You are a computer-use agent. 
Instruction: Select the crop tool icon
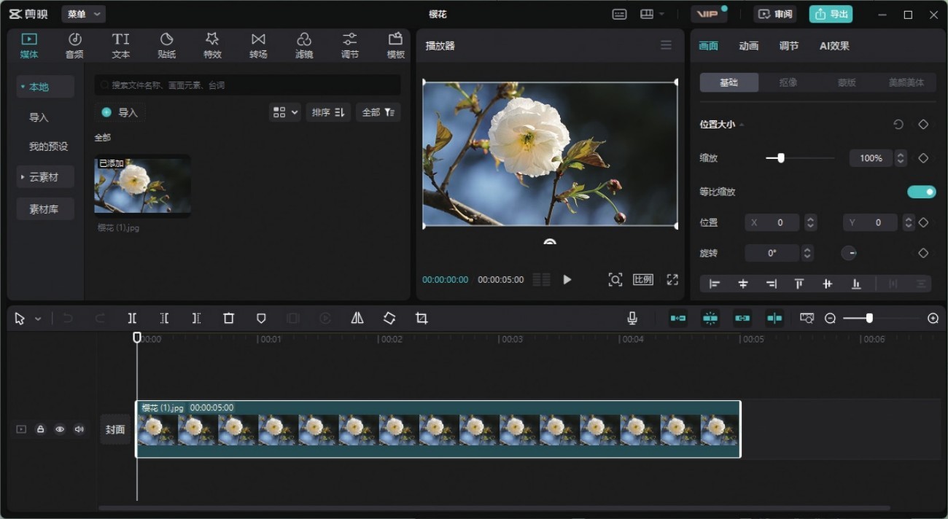pos(421,319)
